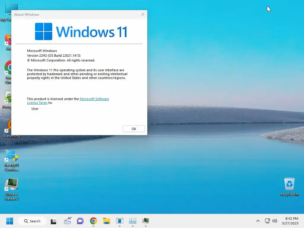Select the Firefox desktop shortcut
This screenshot has height=228, width=304.
8,42
